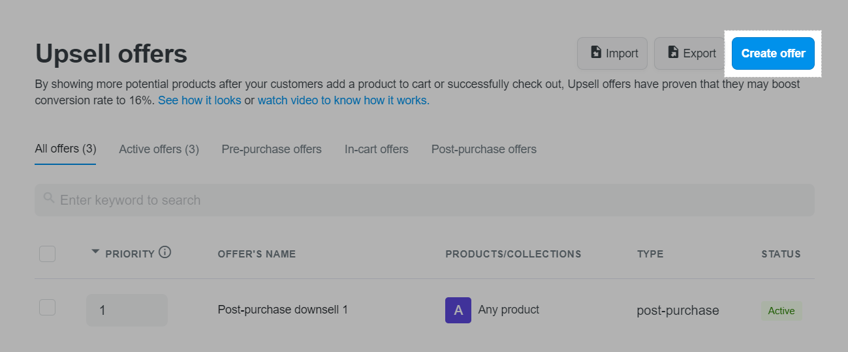Click the Export file icon
848x352 pixels.
click(x=672, y=52)
